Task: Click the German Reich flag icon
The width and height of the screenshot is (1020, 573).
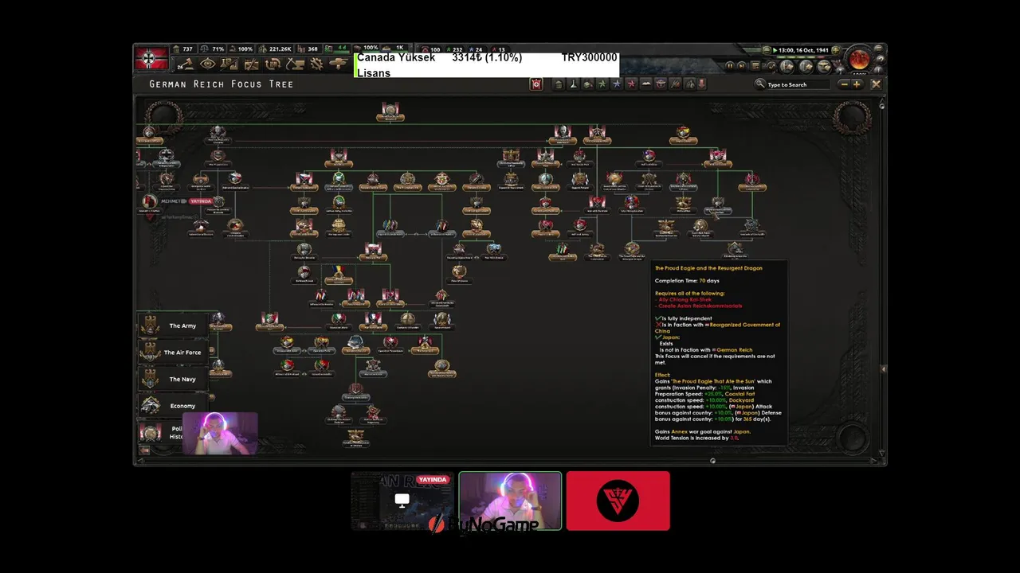Action: 152,58
